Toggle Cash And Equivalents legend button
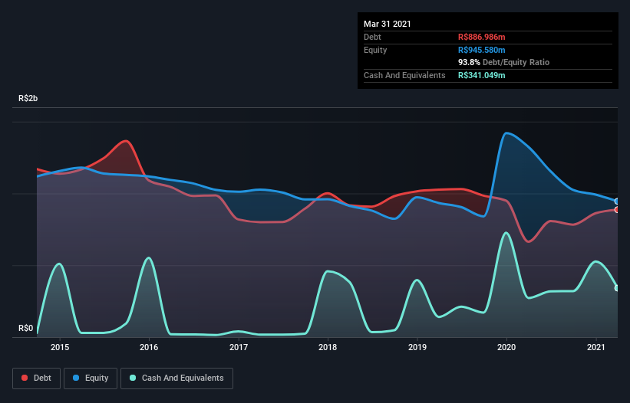This screenshot has width=630, height=403. point(176,378)
